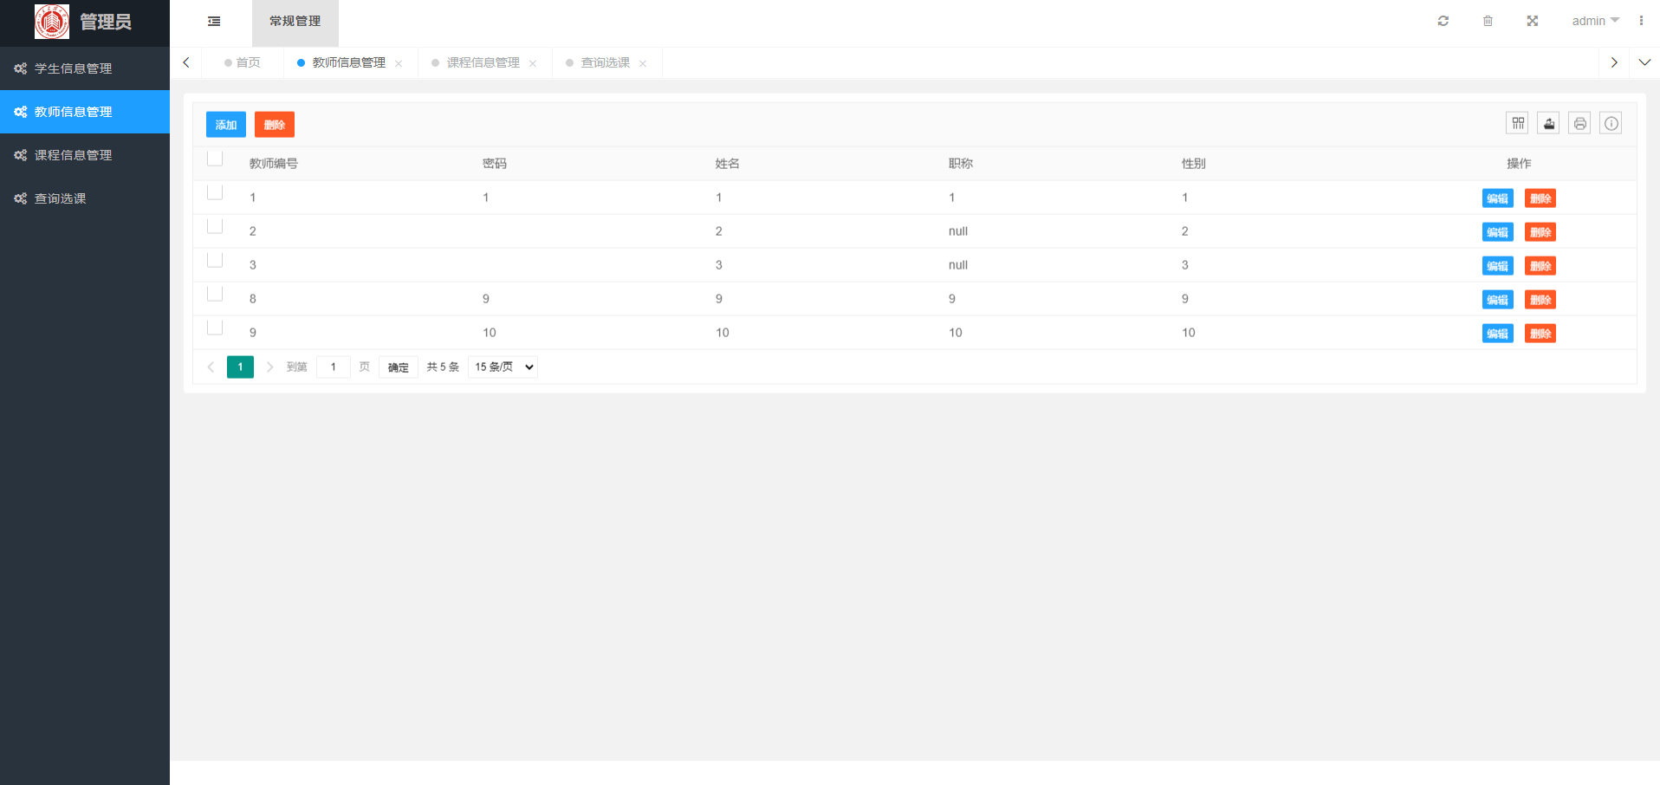Open the 15 条/页 page size dropdown
Screen dimensions: 1660x785
pos(503,367)
